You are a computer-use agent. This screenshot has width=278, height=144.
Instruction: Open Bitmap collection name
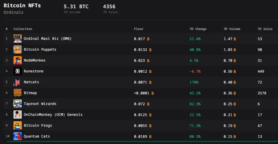pyautogui.click(x=30, y=93)
